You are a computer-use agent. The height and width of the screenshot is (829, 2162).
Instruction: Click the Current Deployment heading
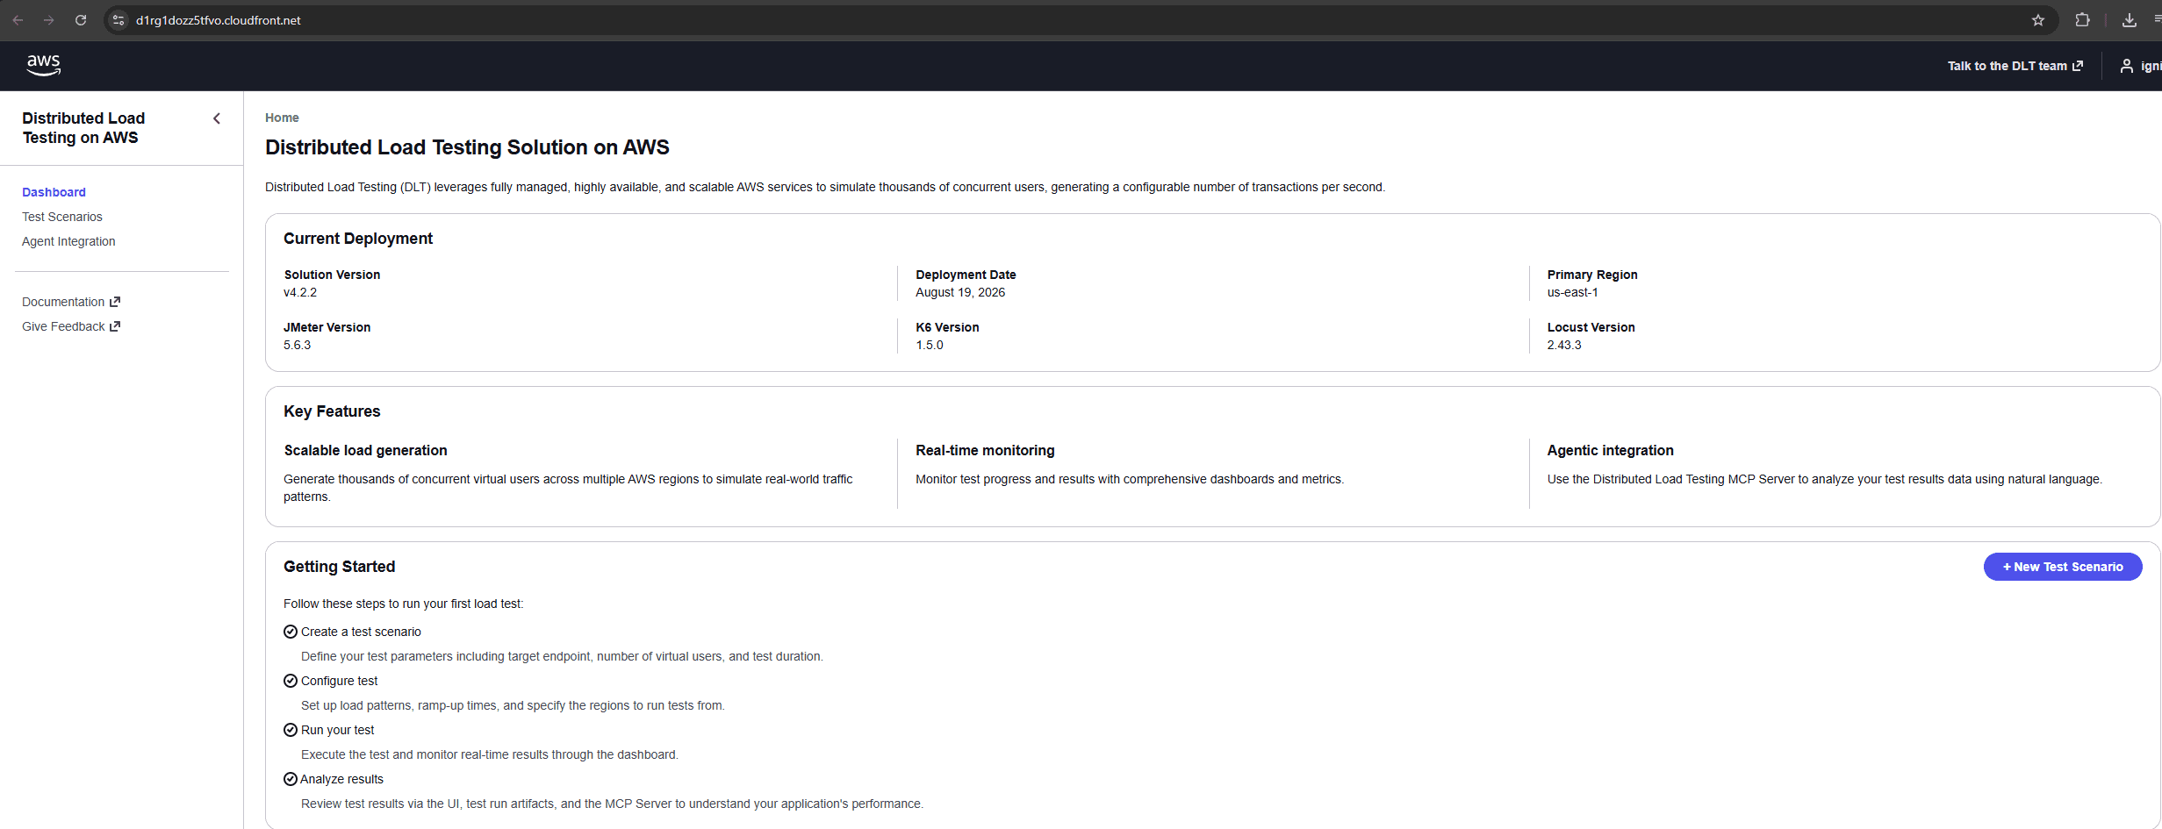click(358, 239)
